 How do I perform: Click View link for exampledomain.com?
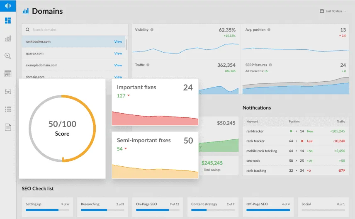(x=118, y=65)
